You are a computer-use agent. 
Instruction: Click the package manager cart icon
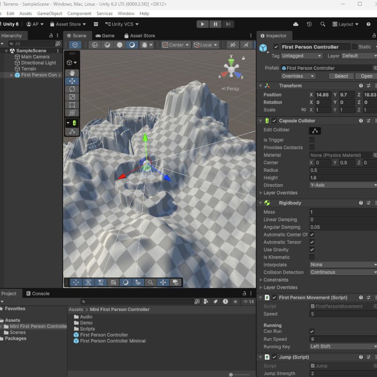click(x=96, y=24)
